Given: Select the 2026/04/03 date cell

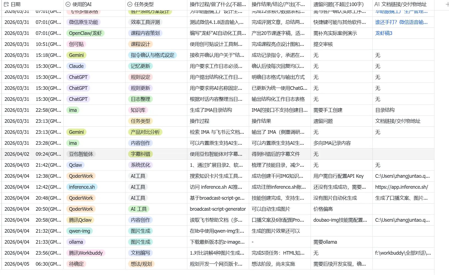Looking at the screenshot, I should pos(33,165).
